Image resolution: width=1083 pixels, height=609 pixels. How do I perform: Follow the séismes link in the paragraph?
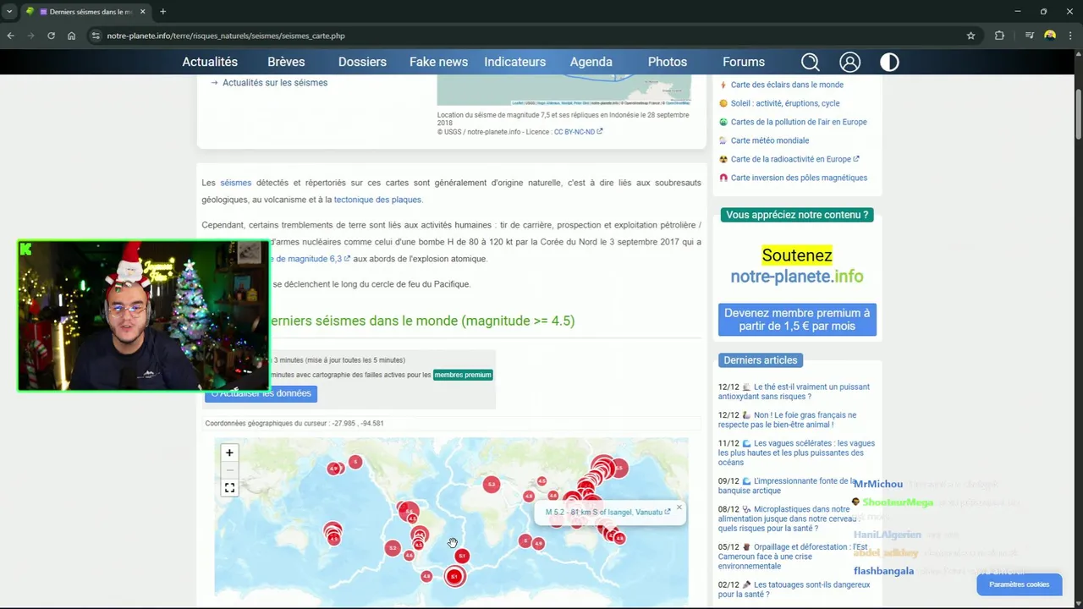point(236,183)
